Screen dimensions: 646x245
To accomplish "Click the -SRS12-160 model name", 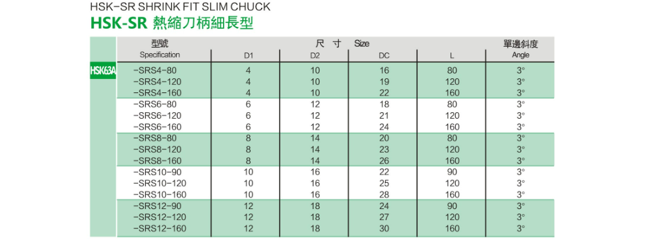I will (160, 228).
